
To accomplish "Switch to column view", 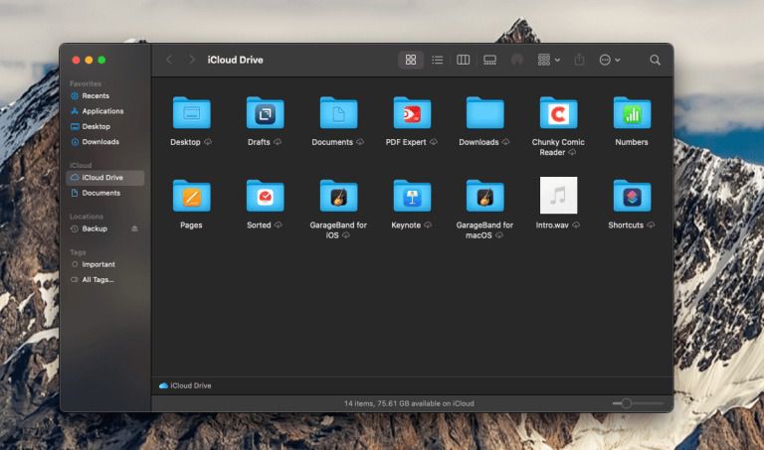I will pos(463,60).
